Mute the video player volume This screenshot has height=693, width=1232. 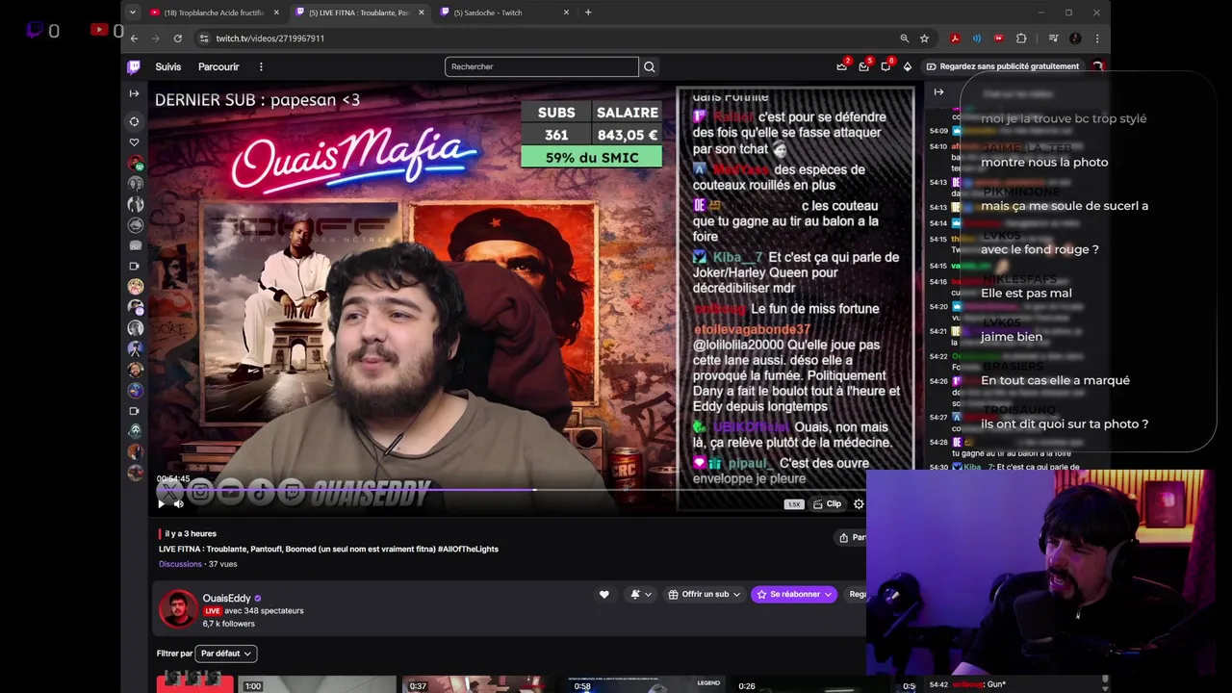click(x=178, y=503)
